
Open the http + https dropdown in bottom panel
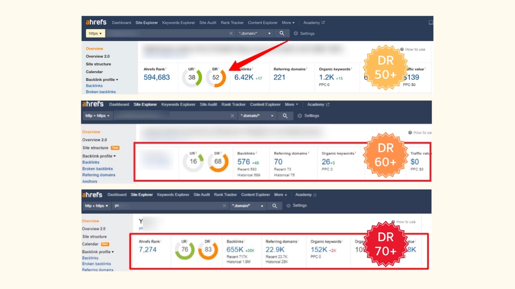(x=96, y=206)
